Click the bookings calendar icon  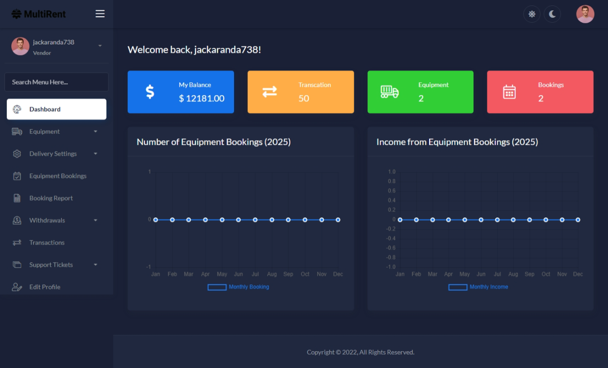point(509,92)
